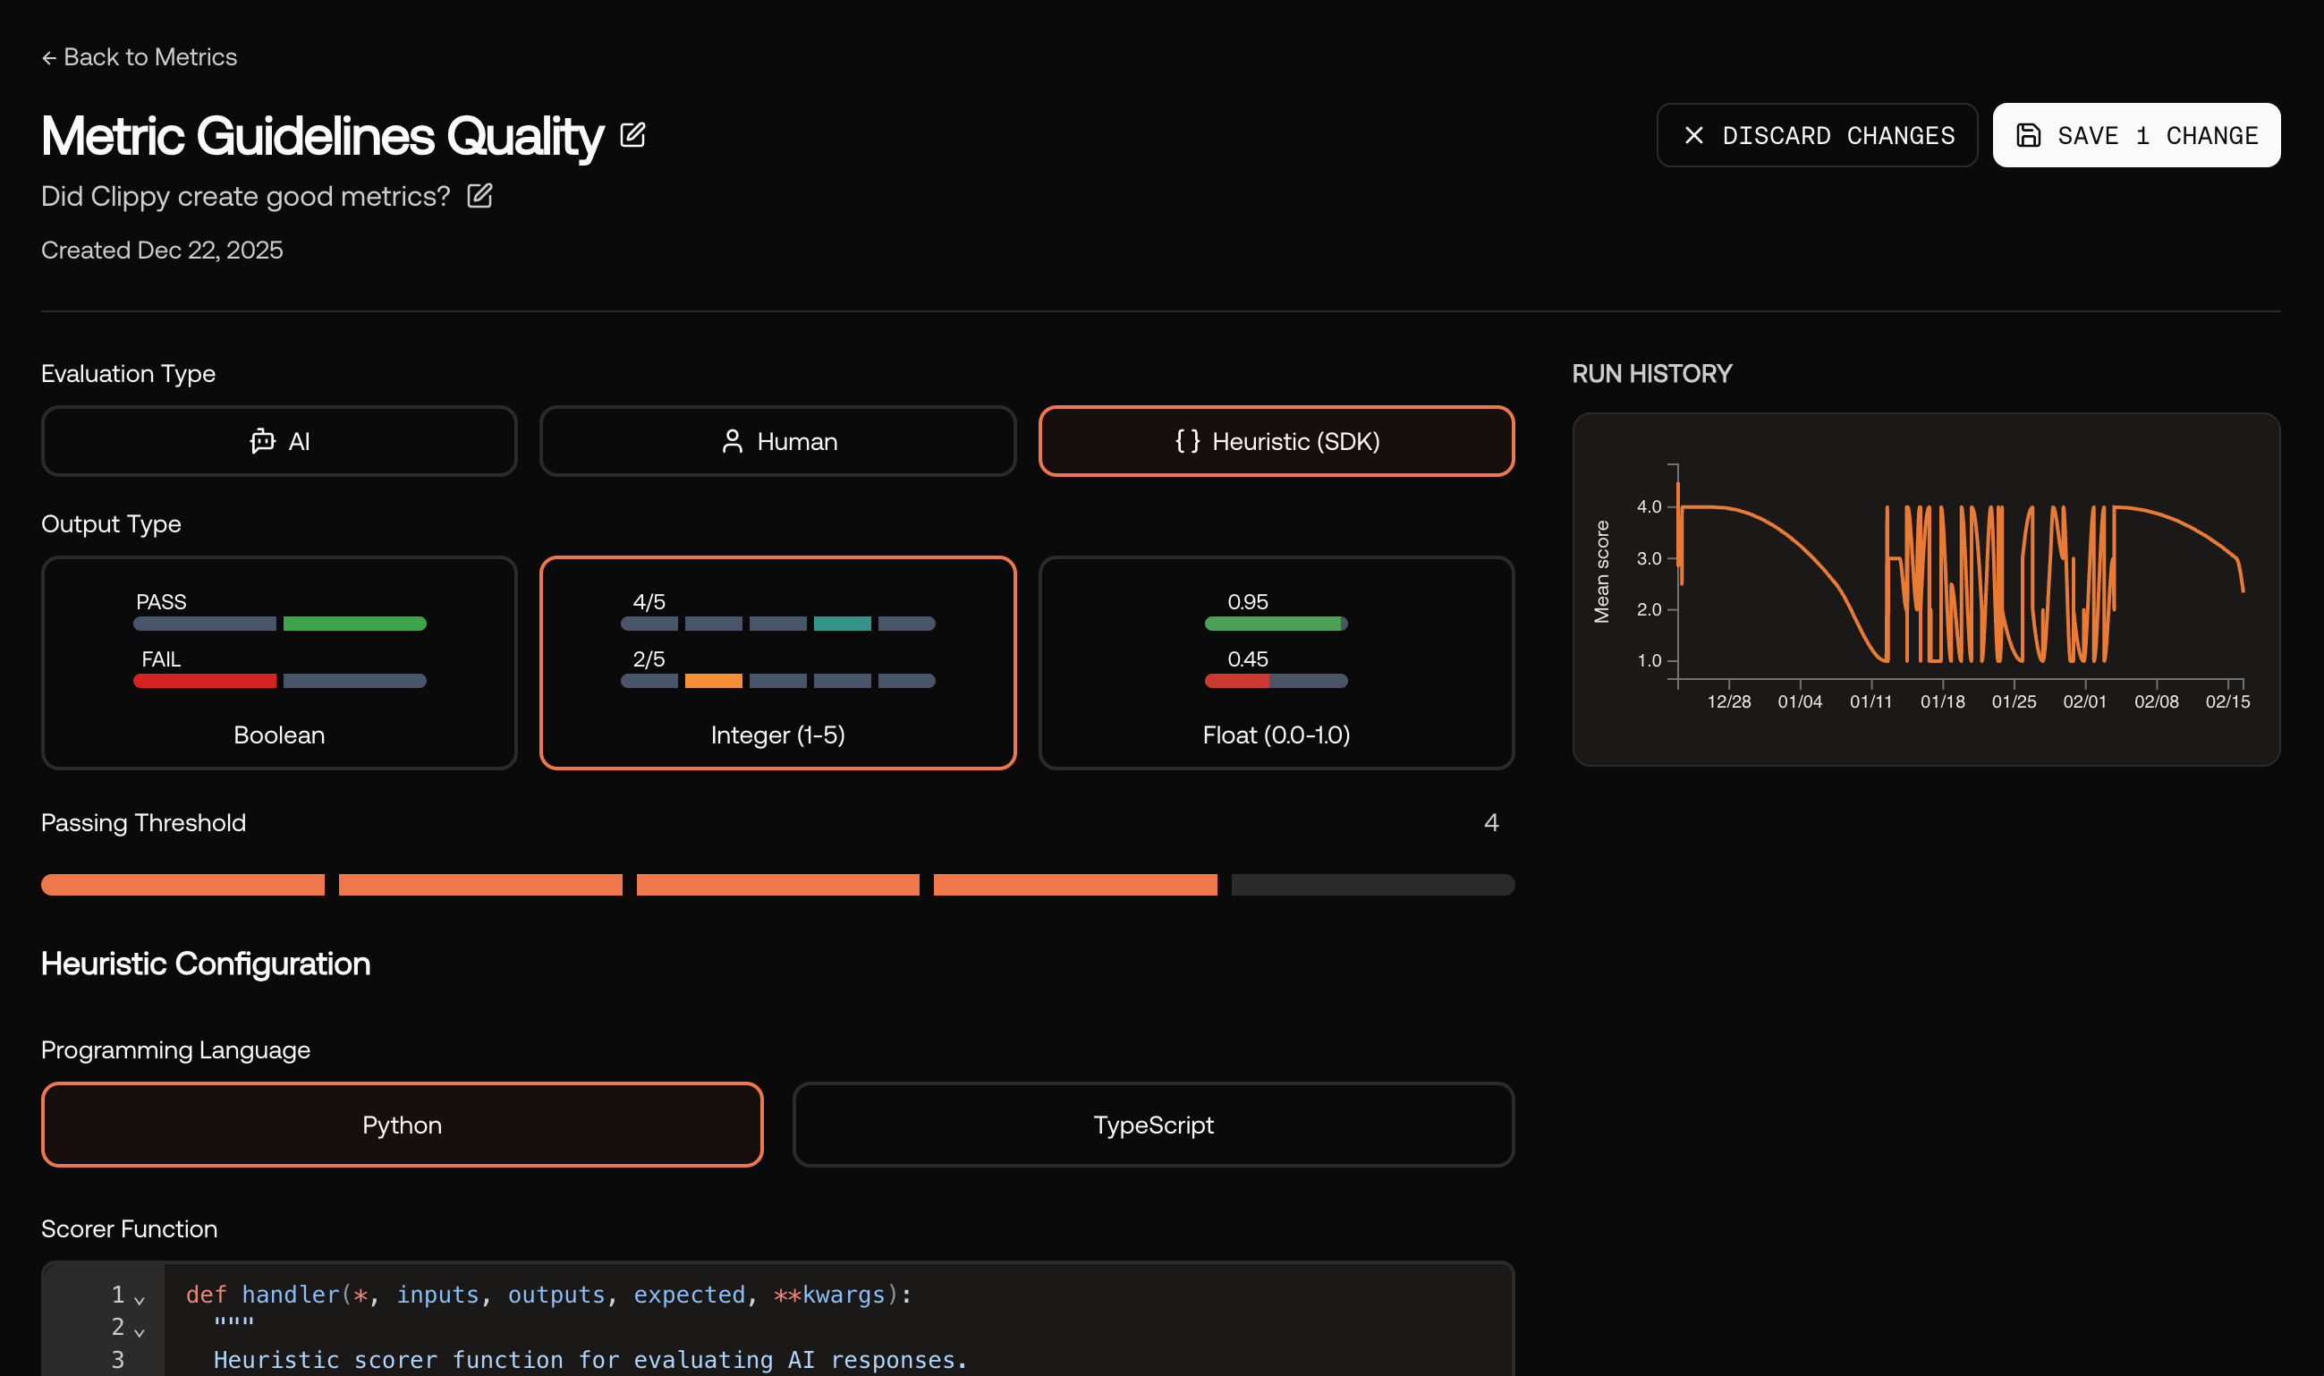
Task: Set passing threshold to fifth segment
Action: point(1373,885)
